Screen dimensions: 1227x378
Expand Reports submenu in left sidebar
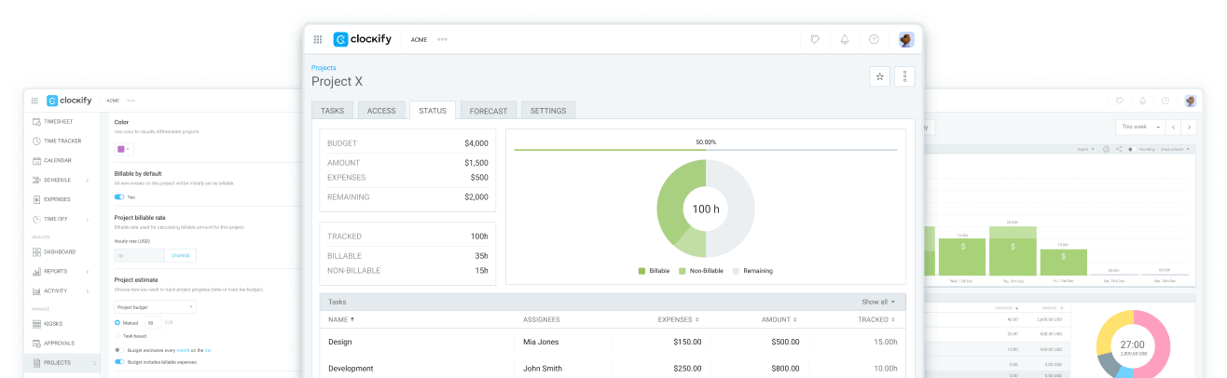[x=89, y=272]
